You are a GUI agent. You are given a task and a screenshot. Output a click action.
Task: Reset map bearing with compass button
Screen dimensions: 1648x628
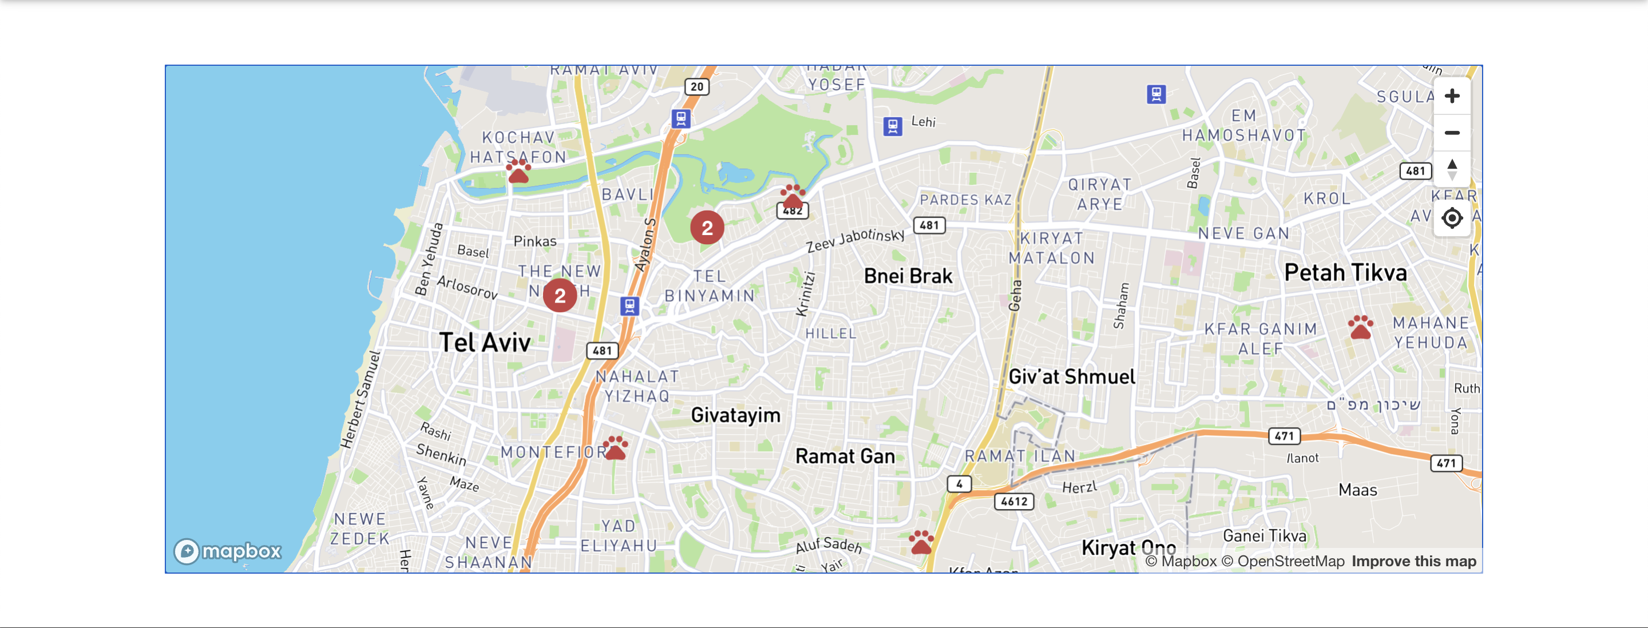(x=1452, y=170)
